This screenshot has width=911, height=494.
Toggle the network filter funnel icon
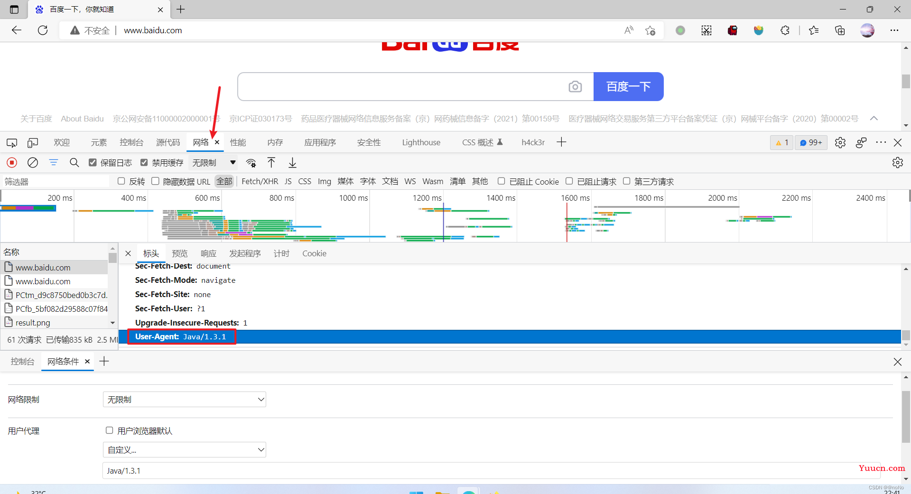(54, 163)
